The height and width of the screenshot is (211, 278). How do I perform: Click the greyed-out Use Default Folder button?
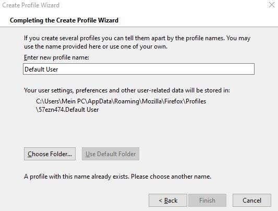tap(111, 154)
